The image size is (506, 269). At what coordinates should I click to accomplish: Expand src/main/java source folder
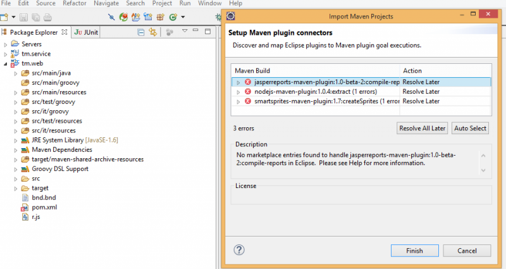pos(15,73)
